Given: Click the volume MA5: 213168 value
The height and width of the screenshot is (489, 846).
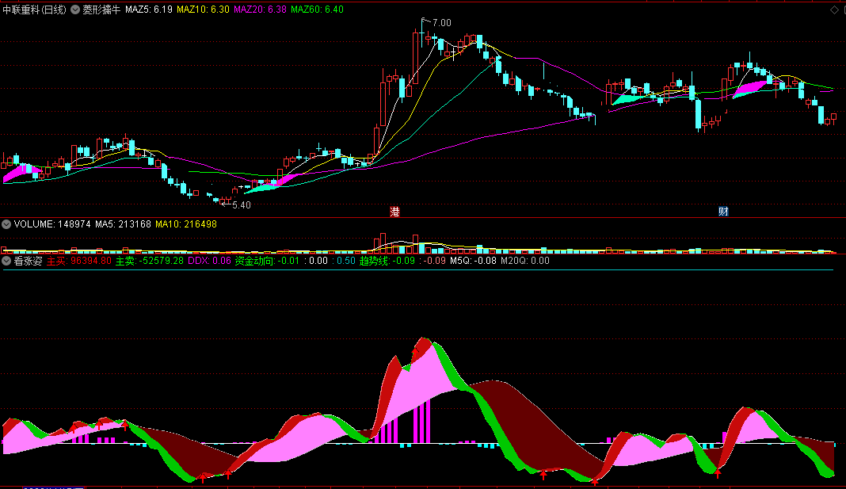Looking at the screenshot, I should point(123,224).
